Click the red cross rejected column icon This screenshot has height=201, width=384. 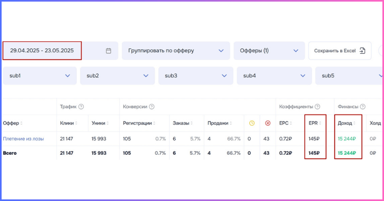[268, 123]
